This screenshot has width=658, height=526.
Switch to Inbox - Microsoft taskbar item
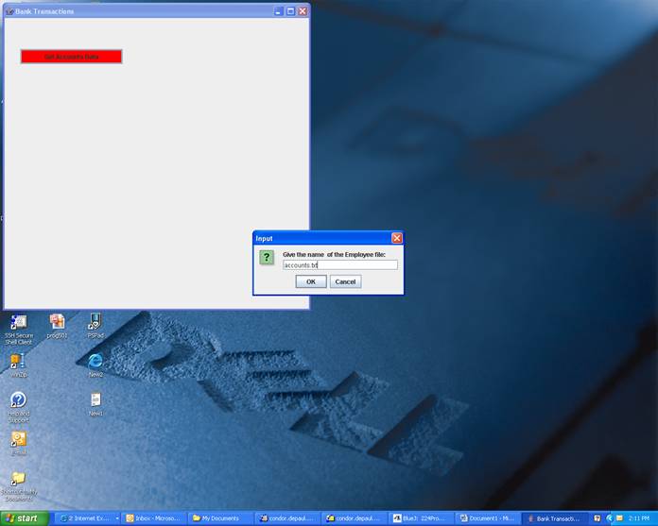click(x=153, y=518)
